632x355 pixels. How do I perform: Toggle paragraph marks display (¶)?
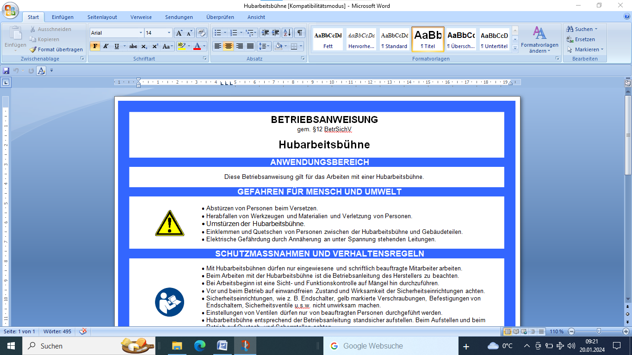coord(300,33)
